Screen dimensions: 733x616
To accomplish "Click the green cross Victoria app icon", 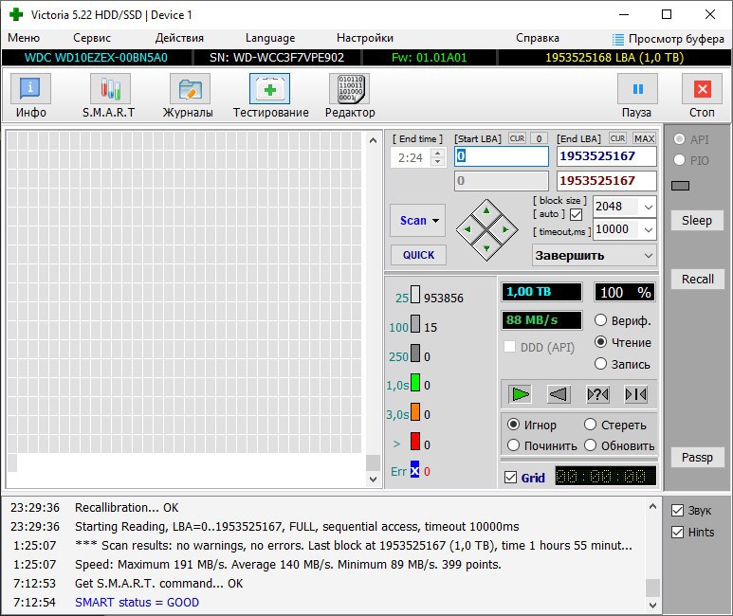I will pos(16,14).
